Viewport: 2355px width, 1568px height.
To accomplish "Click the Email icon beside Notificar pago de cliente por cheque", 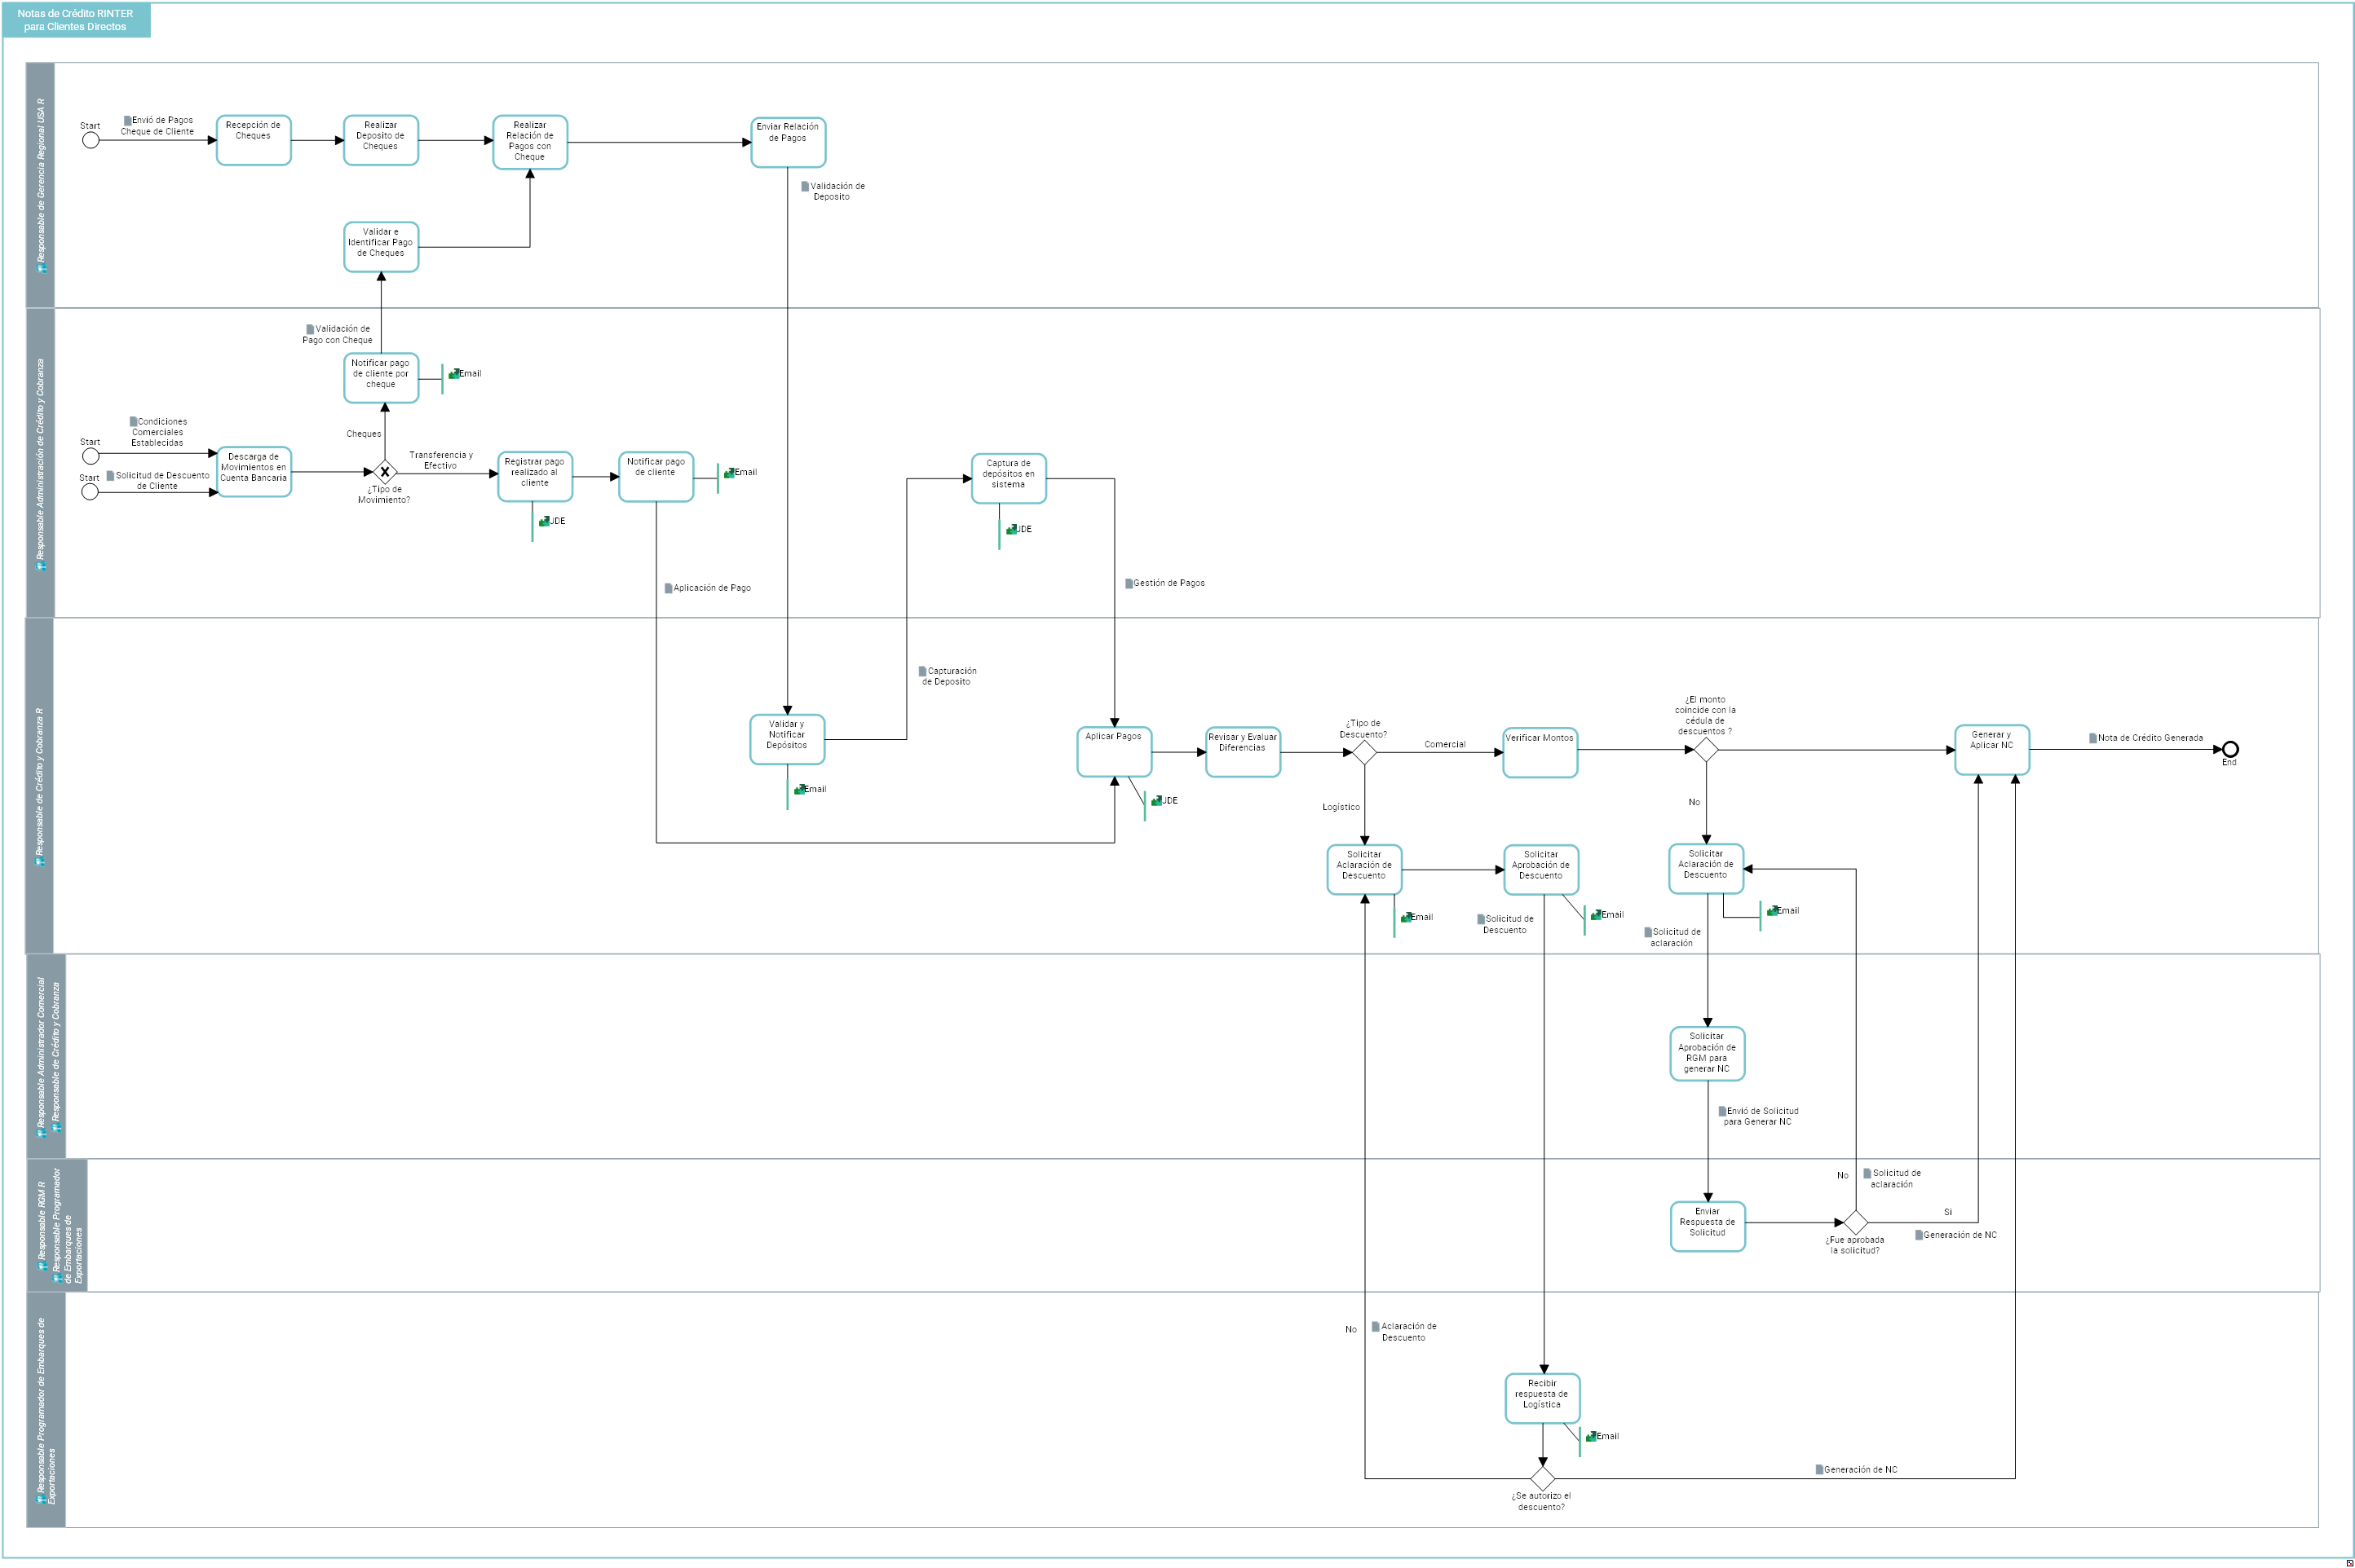I will coord(454,374).
